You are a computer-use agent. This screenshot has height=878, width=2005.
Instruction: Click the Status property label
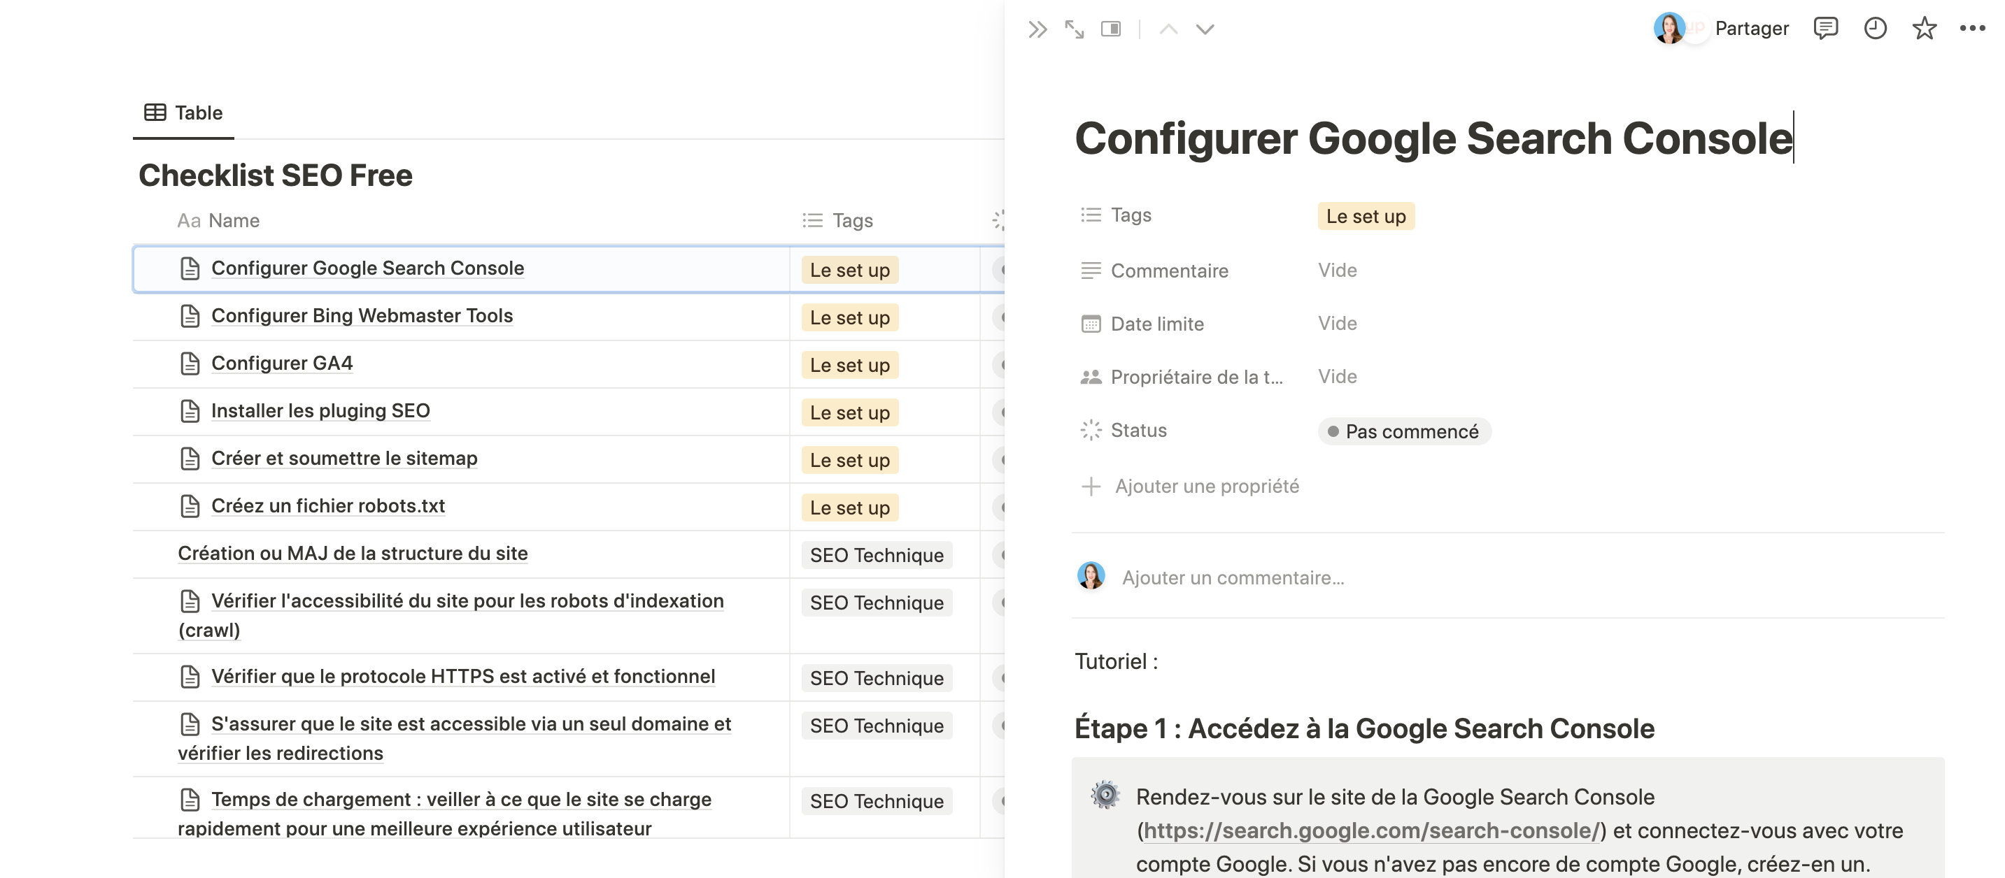coord(1124,430)
